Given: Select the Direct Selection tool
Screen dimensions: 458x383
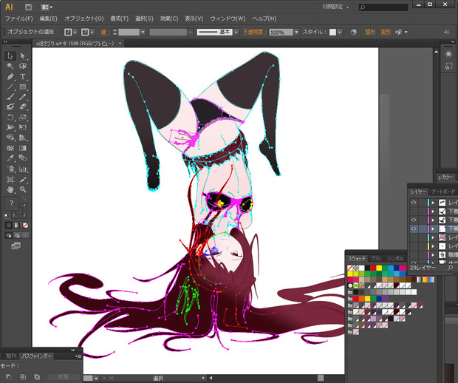Looking at the screenshot, I should tap(23, 56).
